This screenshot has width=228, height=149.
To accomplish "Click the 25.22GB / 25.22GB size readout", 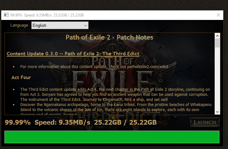I will click(x=125, y=122).
